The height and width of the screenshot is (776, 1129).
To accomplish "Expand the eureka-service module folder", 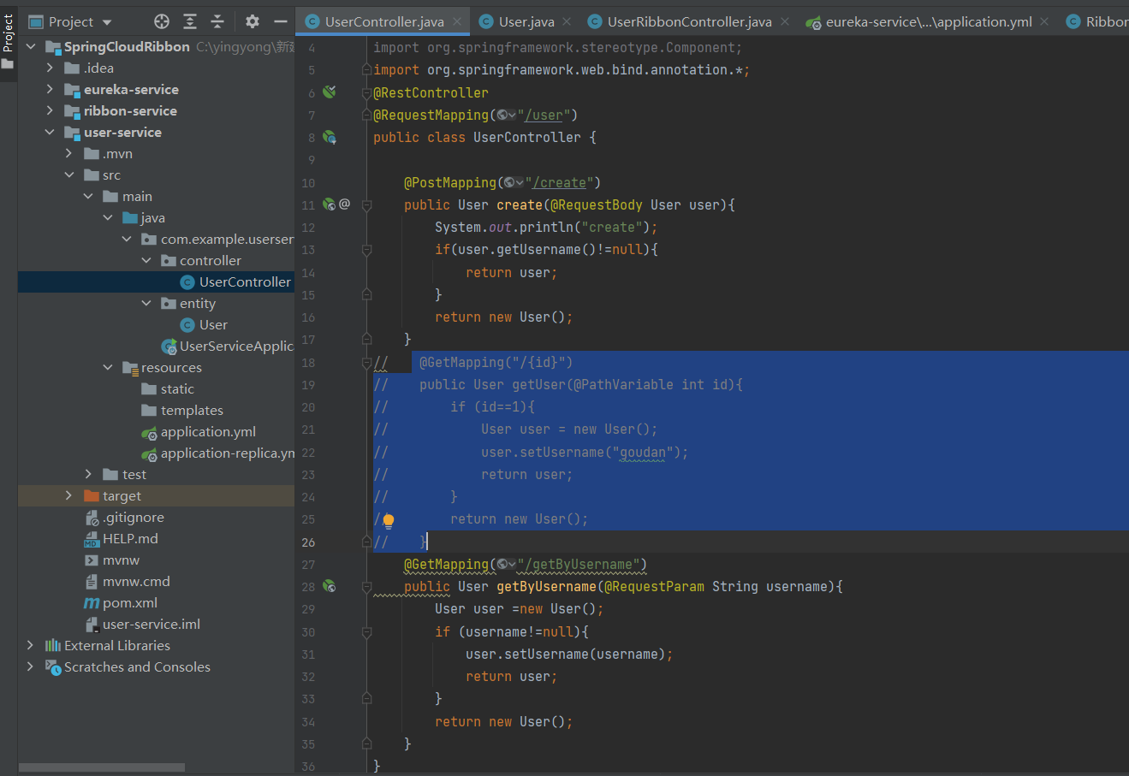I will point(50,90).
